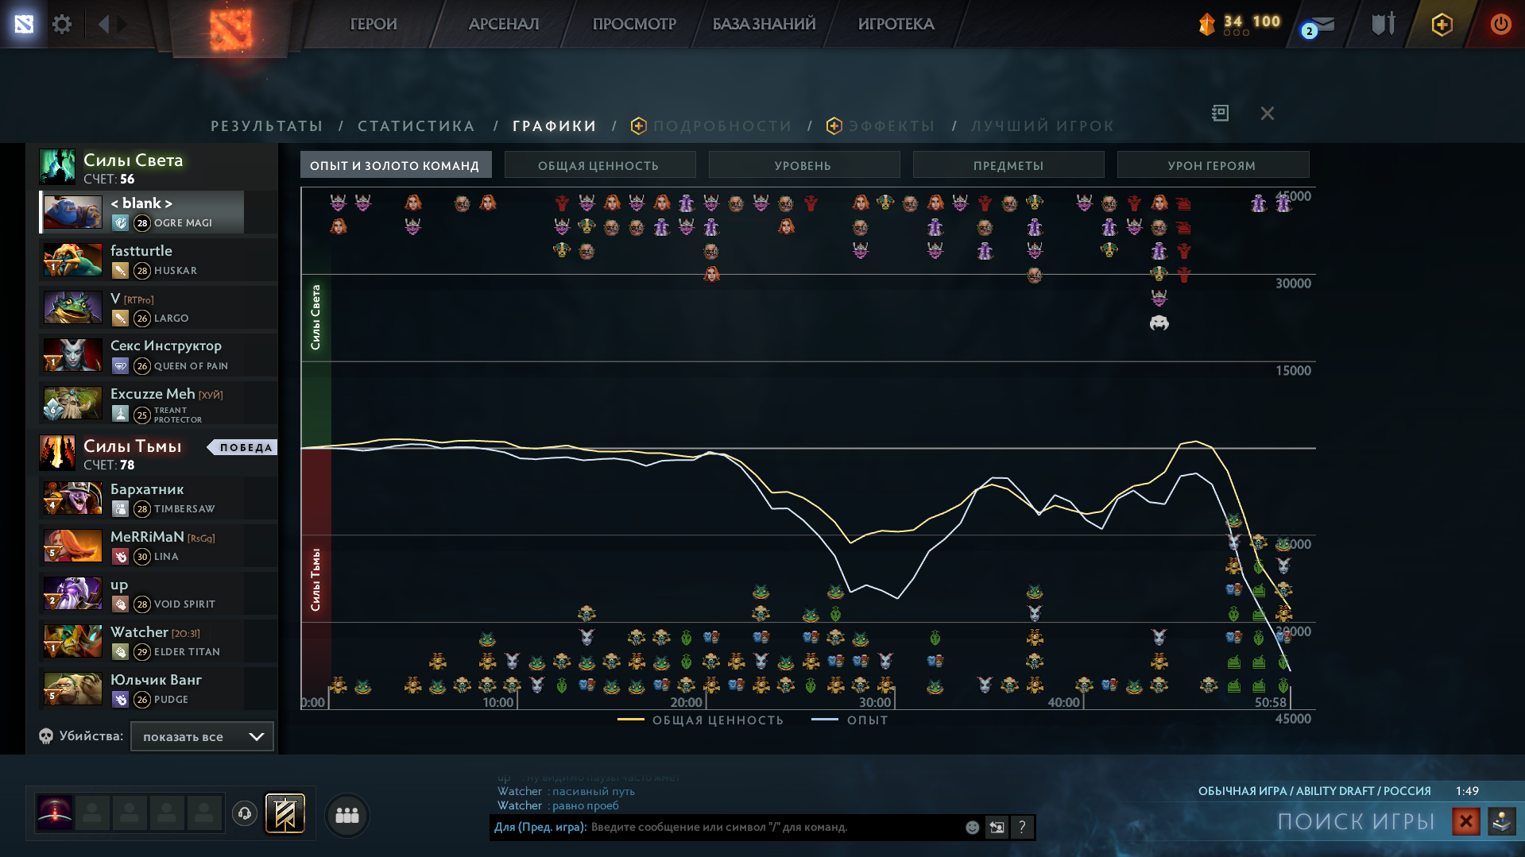Open the База знаний menu
The image size is (1525, 857).
pos(764,24)
